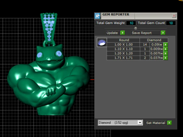The width and height of the screenshot is (183, 137).
Task: Click the Diamond column header
Action: tap(154, 40)
